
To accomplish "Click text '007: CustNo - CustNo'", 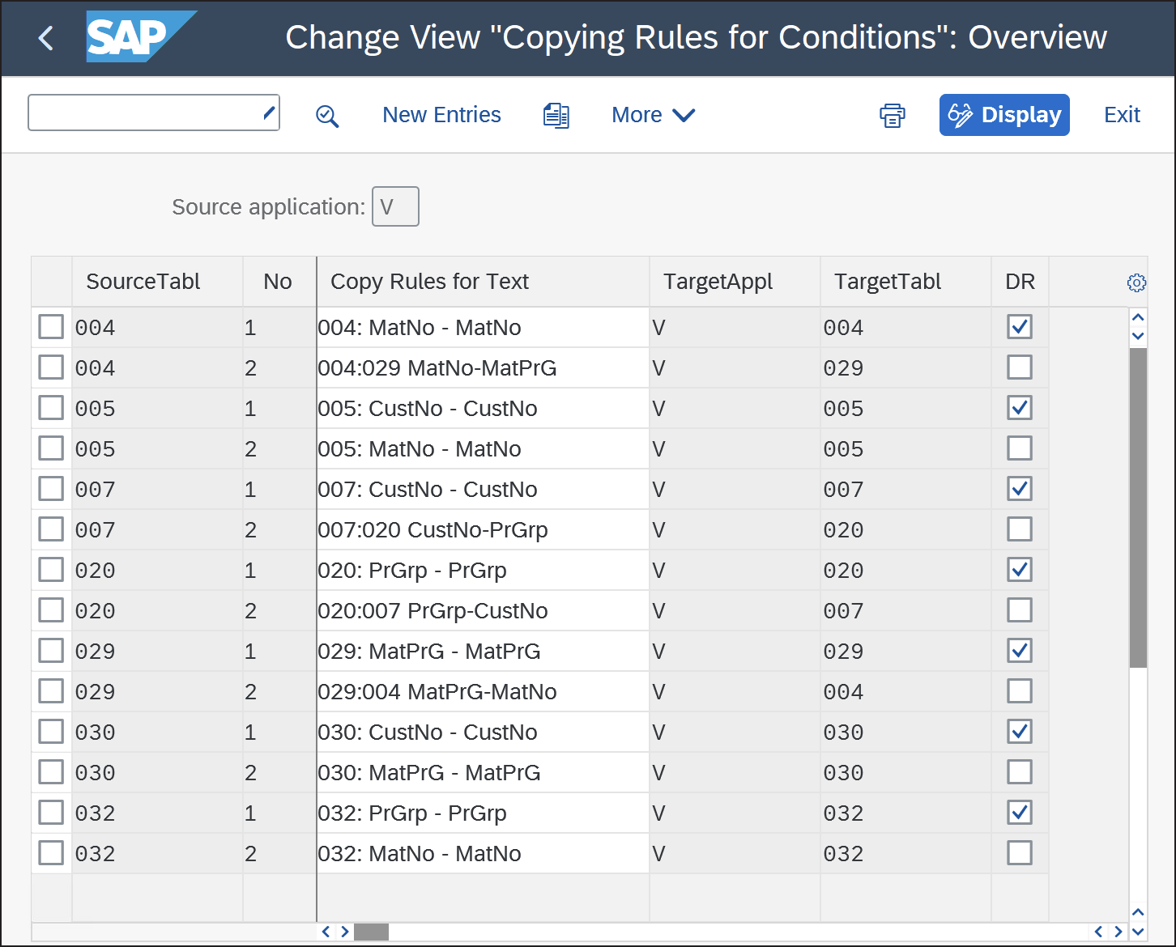I will (x=428, y=489).
